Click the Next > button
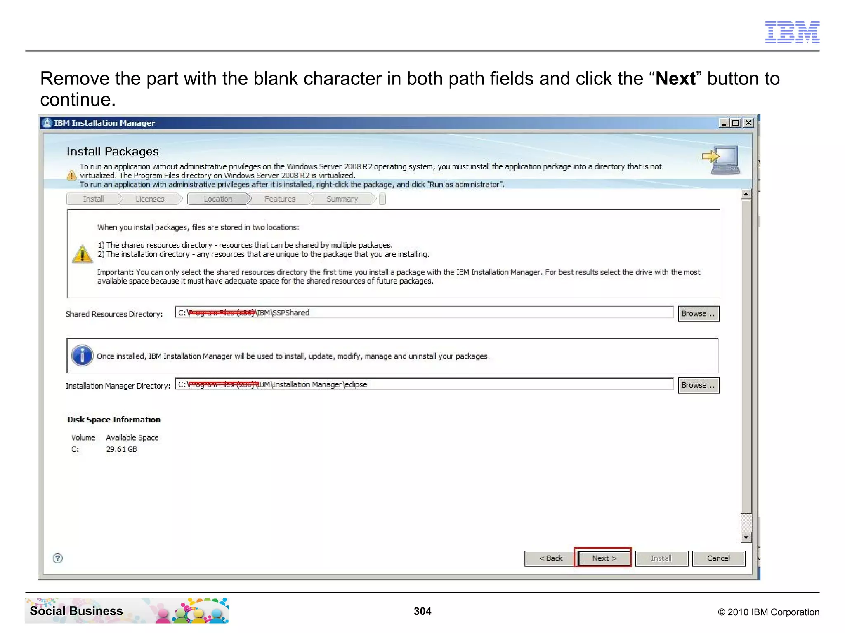The height and width of the screenshot is (633, 845). click(x=604, y=558)
